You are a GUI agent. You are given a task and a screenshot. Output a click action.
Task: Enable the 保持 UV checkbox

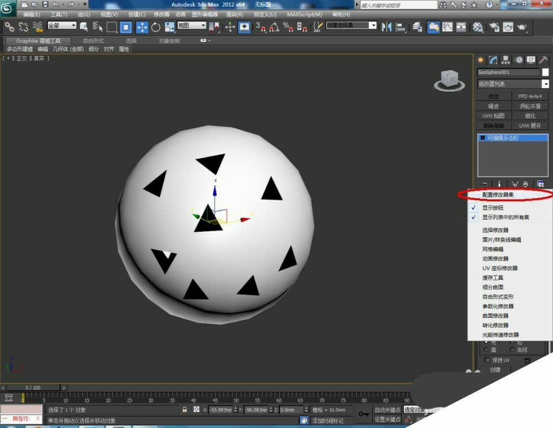pos(487,360)
